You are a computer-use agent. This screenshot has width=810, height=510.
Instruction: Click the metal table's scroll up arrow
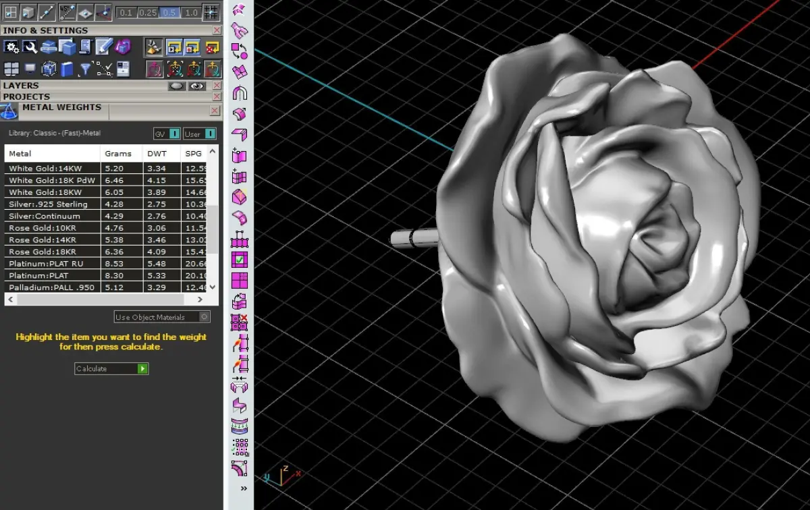(213, 152)
